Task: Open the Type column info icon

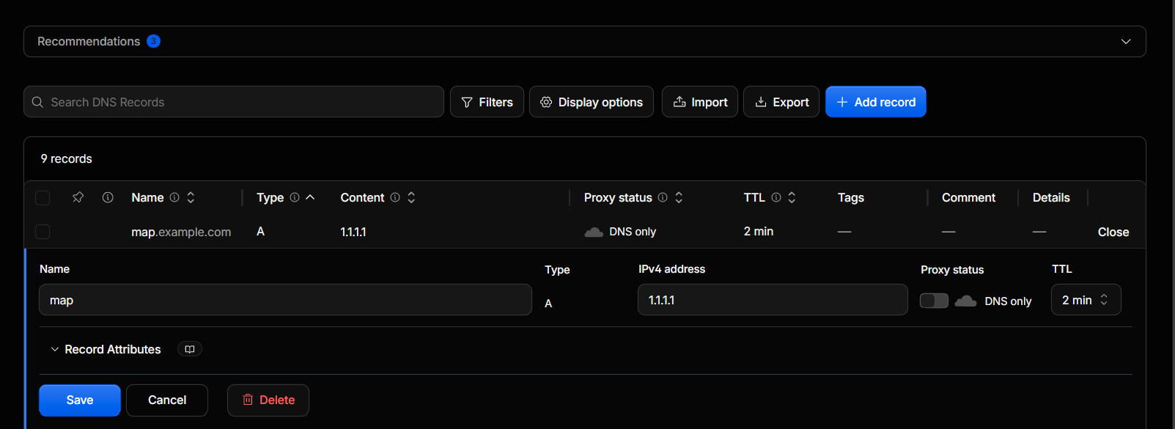Action: (x=295, y=197)
